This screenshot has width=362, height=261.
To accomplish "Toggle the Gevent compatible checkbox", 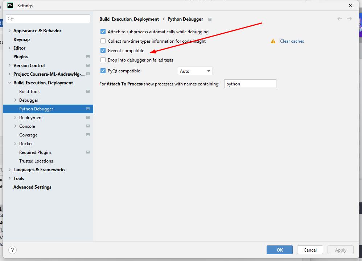I will click(x=103, y=50).
